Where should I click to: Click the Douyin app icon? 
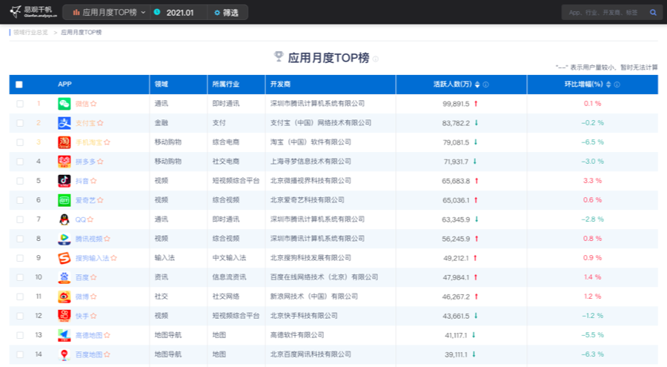[64, 181]
